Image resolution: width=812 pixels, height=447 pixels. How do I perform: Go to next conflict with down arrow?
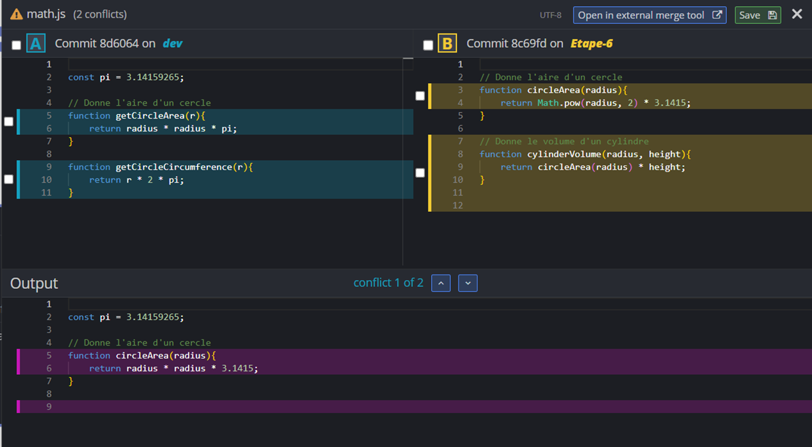click(x=467, y=283)
